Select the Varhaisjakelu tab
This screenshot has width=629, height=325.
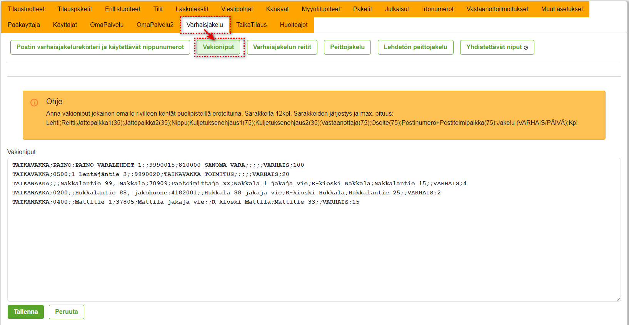[205, 25]
